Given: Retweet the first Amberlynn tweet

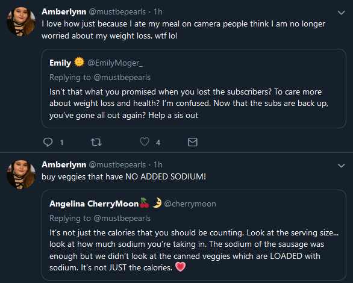Looking at the screenshot, I should (96, 142).
